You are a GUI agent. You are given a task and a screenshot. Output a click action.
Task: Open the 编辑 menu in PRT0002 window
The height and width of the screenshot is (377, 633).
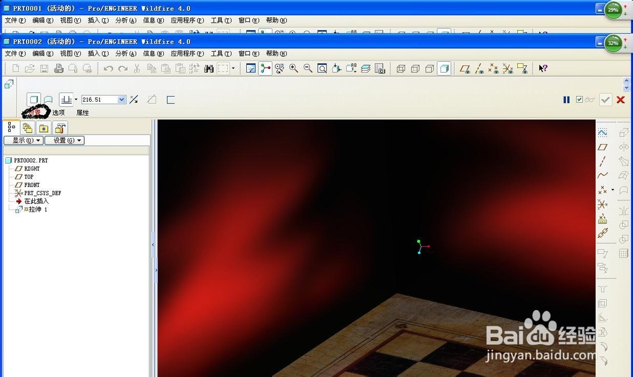coord(42,54)
